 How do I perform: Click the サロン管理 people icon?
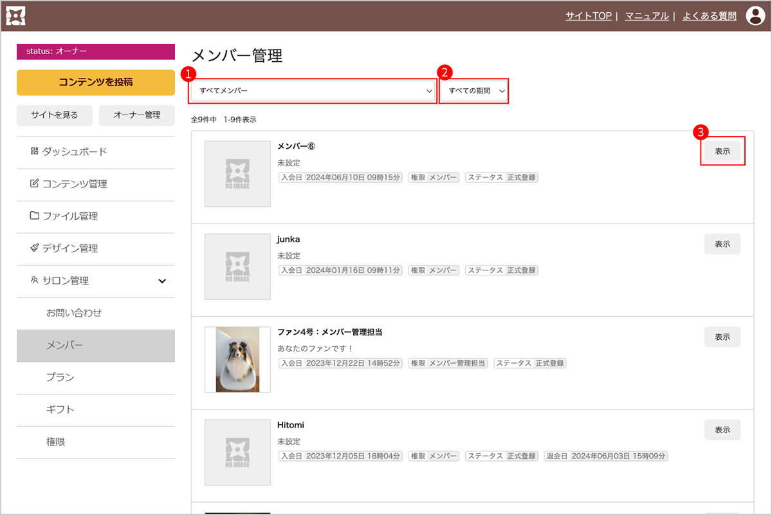coord(35,281)
